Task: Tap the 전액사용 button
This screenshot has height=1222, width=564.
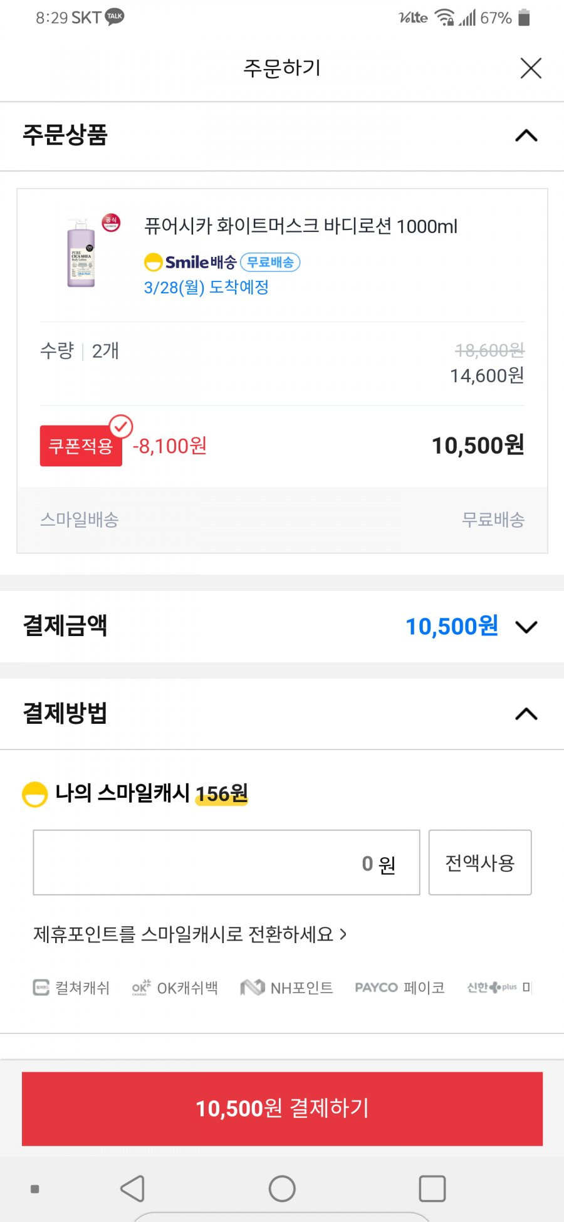Action: coord(480,863)
